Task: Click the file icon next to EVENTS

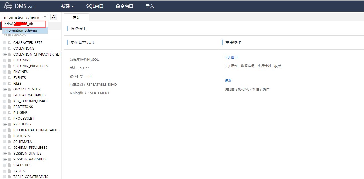Action: pyautogui.click(x=9, y=78)
